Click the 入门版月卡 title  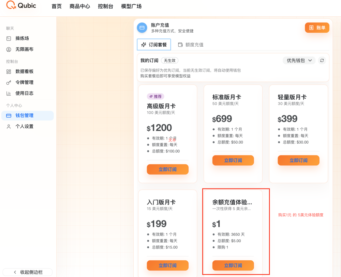tap(161, 202)
